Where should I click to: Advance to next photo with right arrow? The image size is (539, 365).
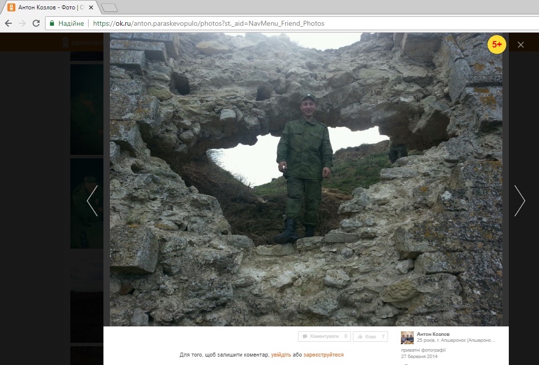[x=519, y=201]
